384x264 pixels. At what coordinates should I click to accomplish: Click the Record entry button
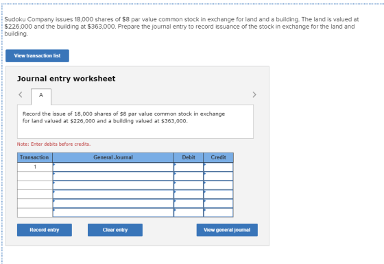pos(45,230)
